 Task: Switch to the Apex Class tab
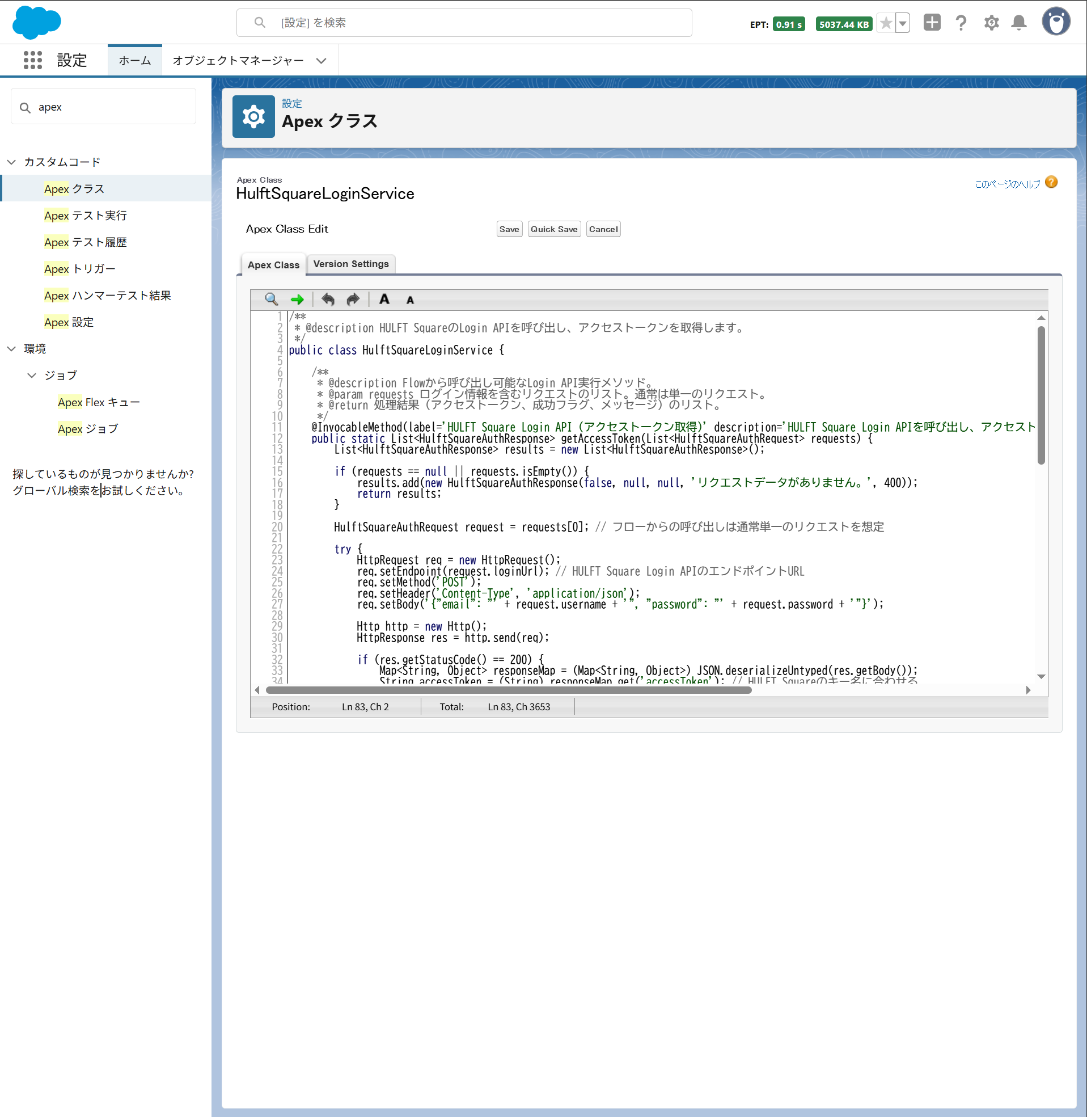click(273, 265)
